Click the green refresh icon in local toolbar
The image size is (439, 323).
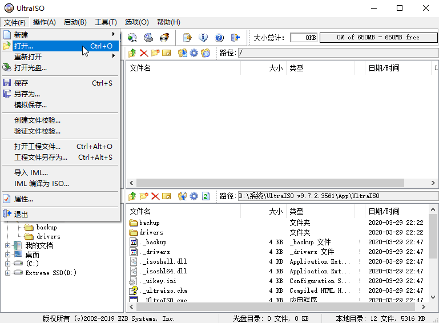pos(206,196)
